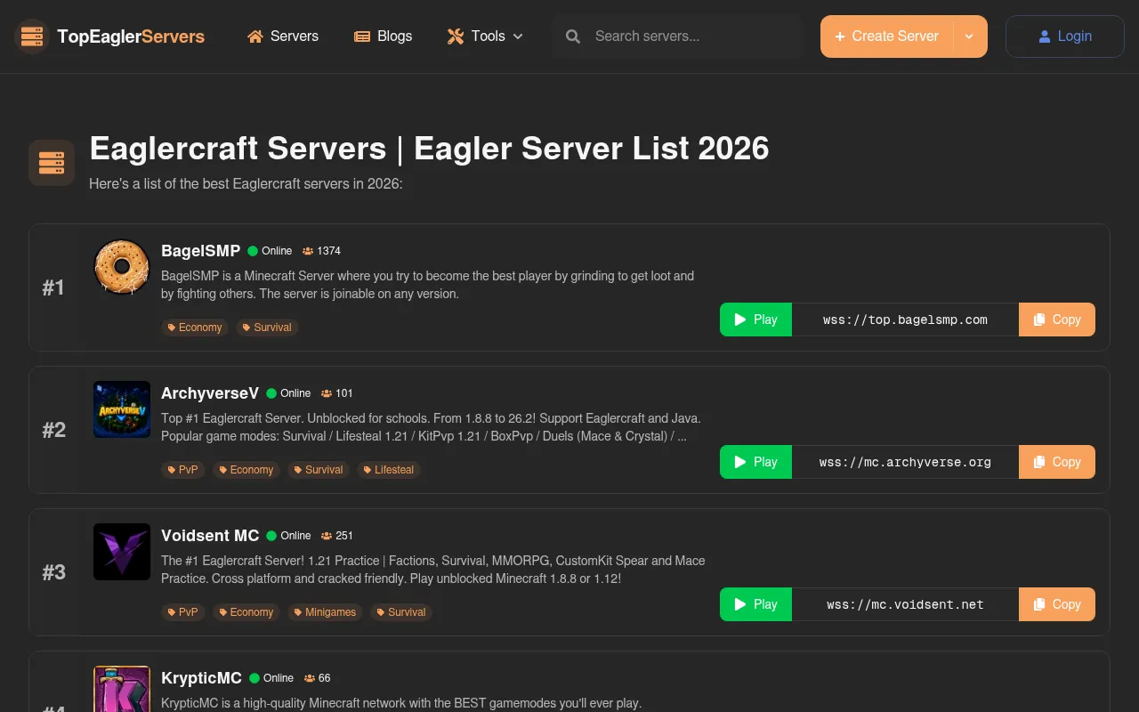This screenshot has height=712, width=1139.
Task: Select the Survival tag on ArchyverseV
Action: [319, 470]
